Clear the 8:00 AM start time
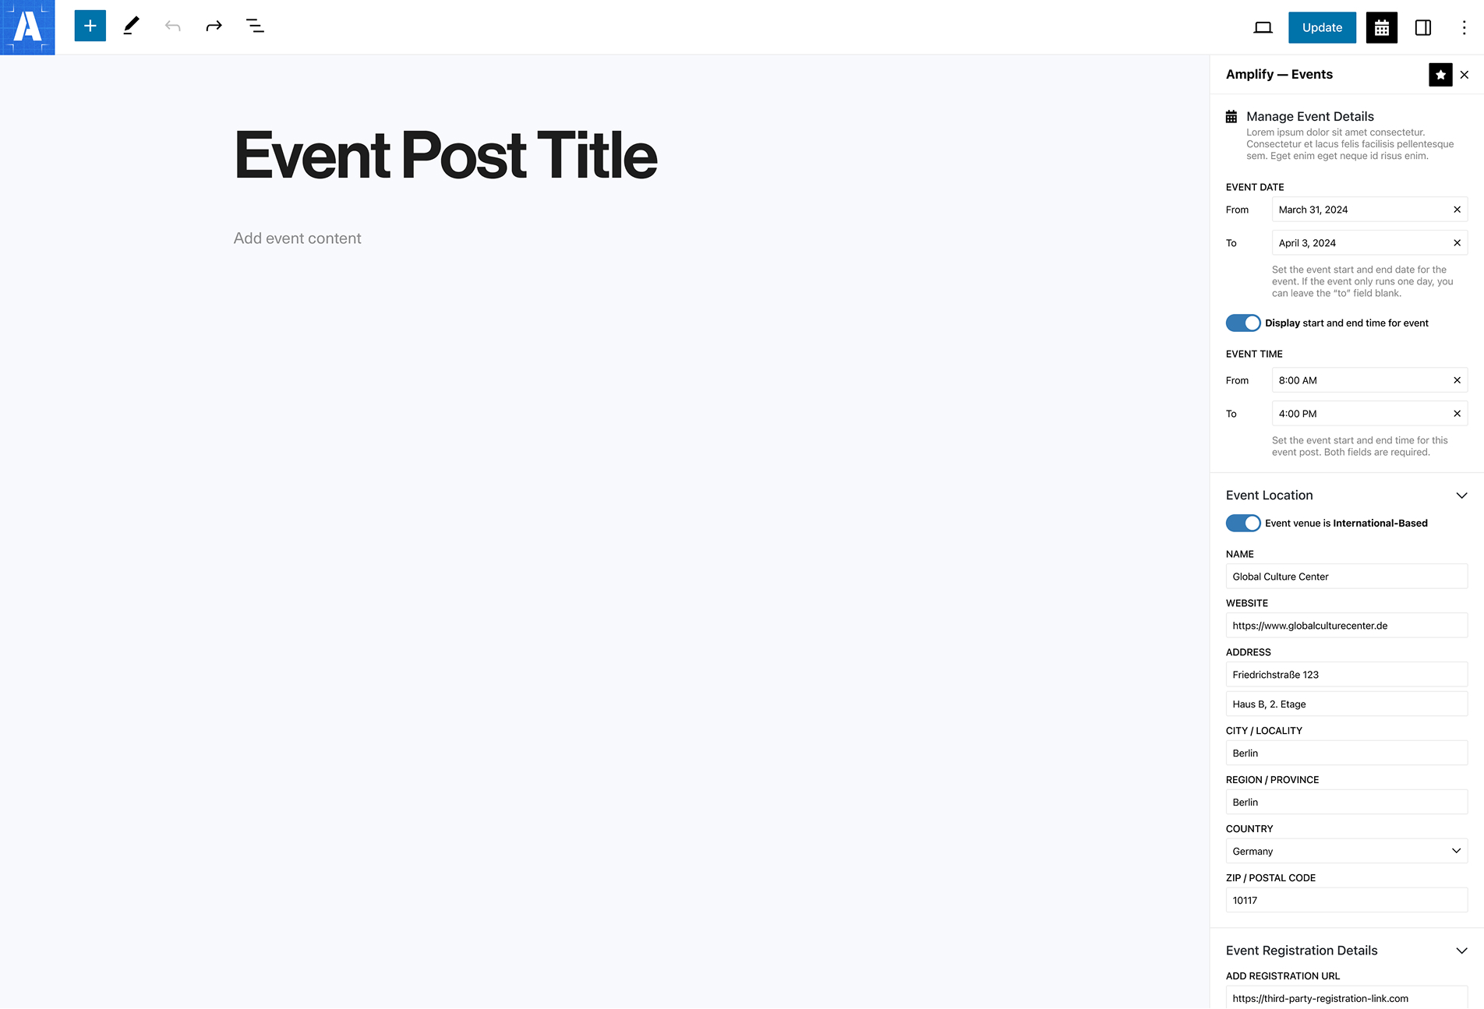 tap(1457, 380)
